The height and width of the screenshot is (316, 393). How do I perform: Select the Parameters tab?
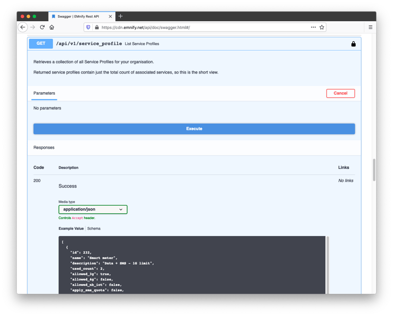tap(44, 93)
